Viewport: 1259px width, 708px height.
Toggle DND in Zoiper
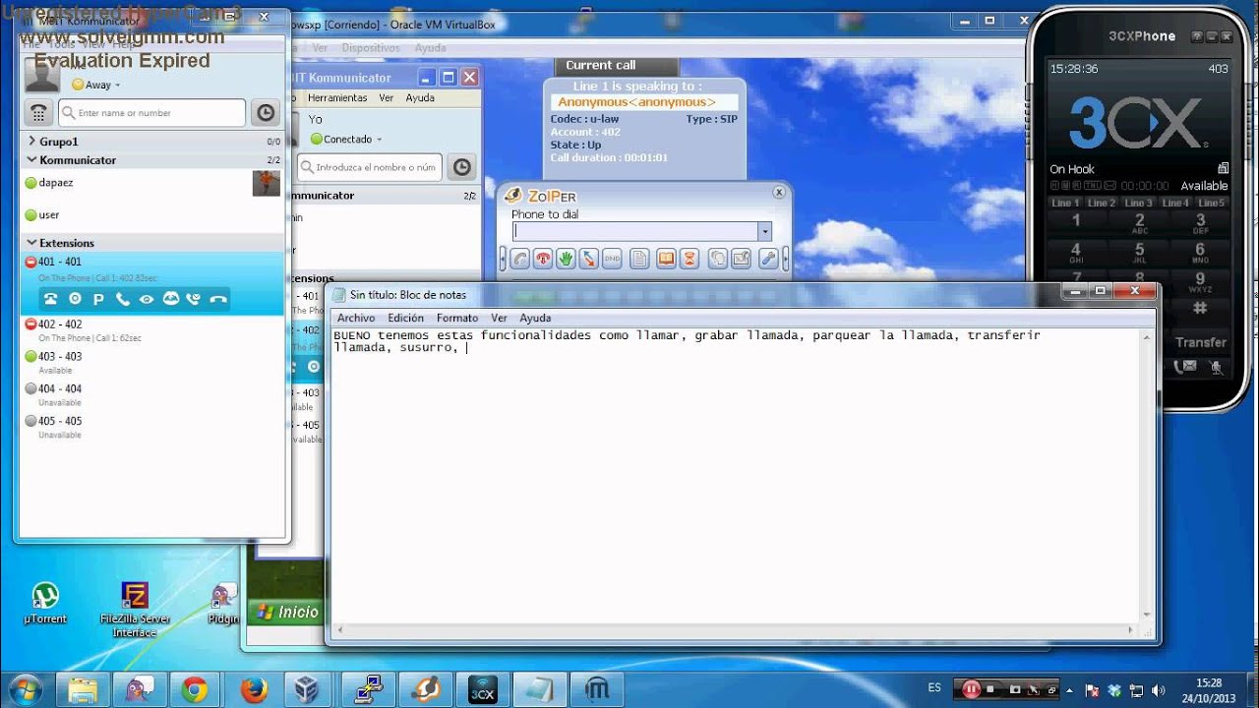click(612, 259)
